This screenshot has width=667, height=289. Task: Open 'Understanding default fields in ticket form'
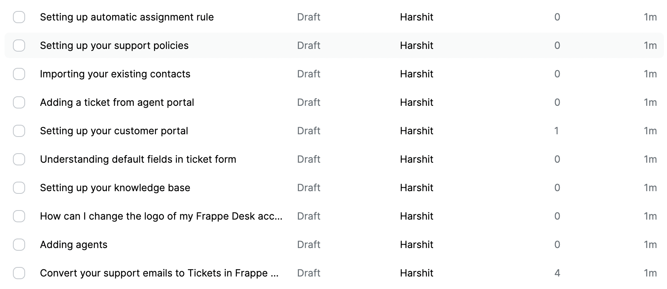coord(138,159)
